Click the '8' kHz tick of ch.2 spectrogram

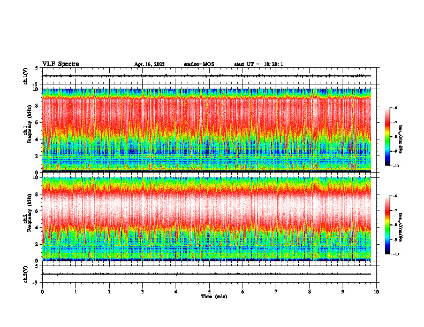[x=37, y=194]
